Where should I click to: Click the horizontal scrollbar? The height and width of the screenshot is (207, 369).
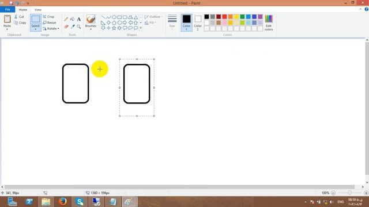pos(179,187)
